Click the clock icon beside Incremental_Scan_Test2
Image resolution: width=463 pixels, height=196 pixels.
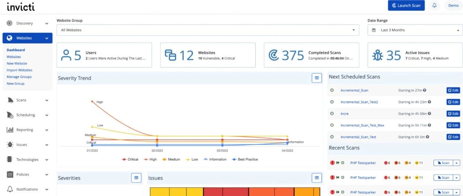tap(332, 102)
